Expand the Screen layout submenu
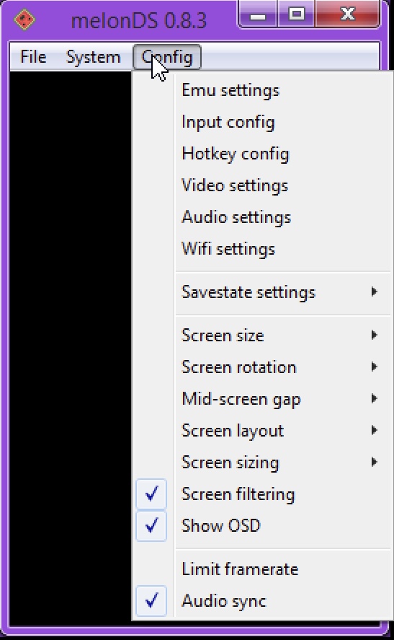Image resolution: width=394 pixels, height=640 pixels. (263, 431)
